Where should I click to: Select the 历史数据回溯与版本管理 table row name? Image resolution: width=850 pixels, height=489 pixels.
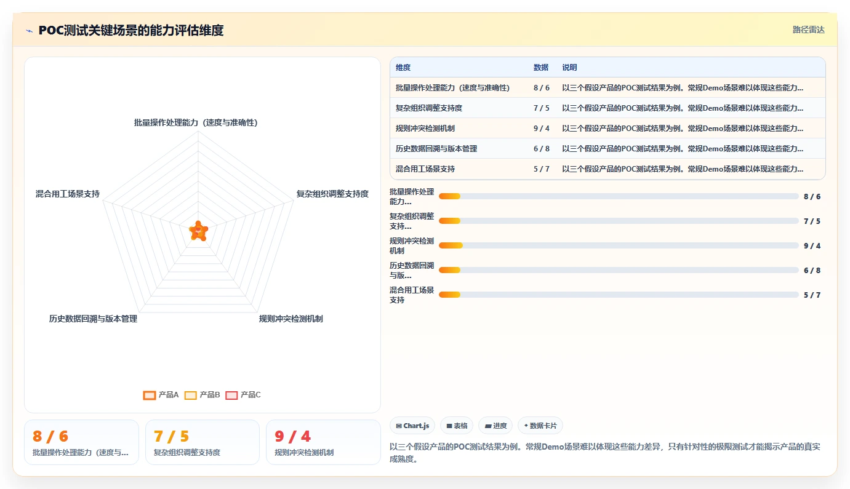(436, 149)
